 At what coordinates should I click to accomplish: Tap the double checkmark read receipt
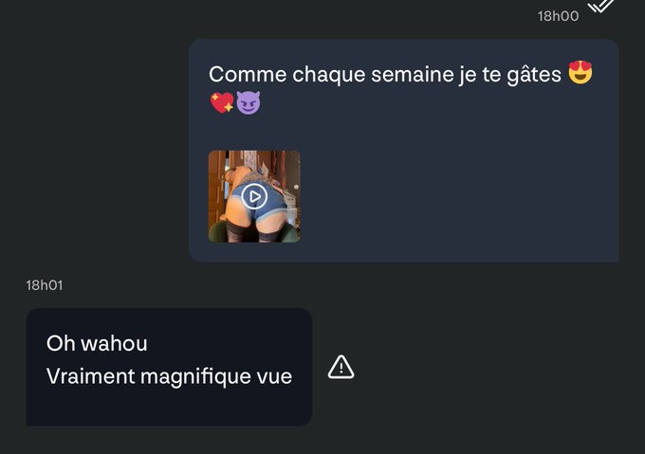tap(600, 6)
